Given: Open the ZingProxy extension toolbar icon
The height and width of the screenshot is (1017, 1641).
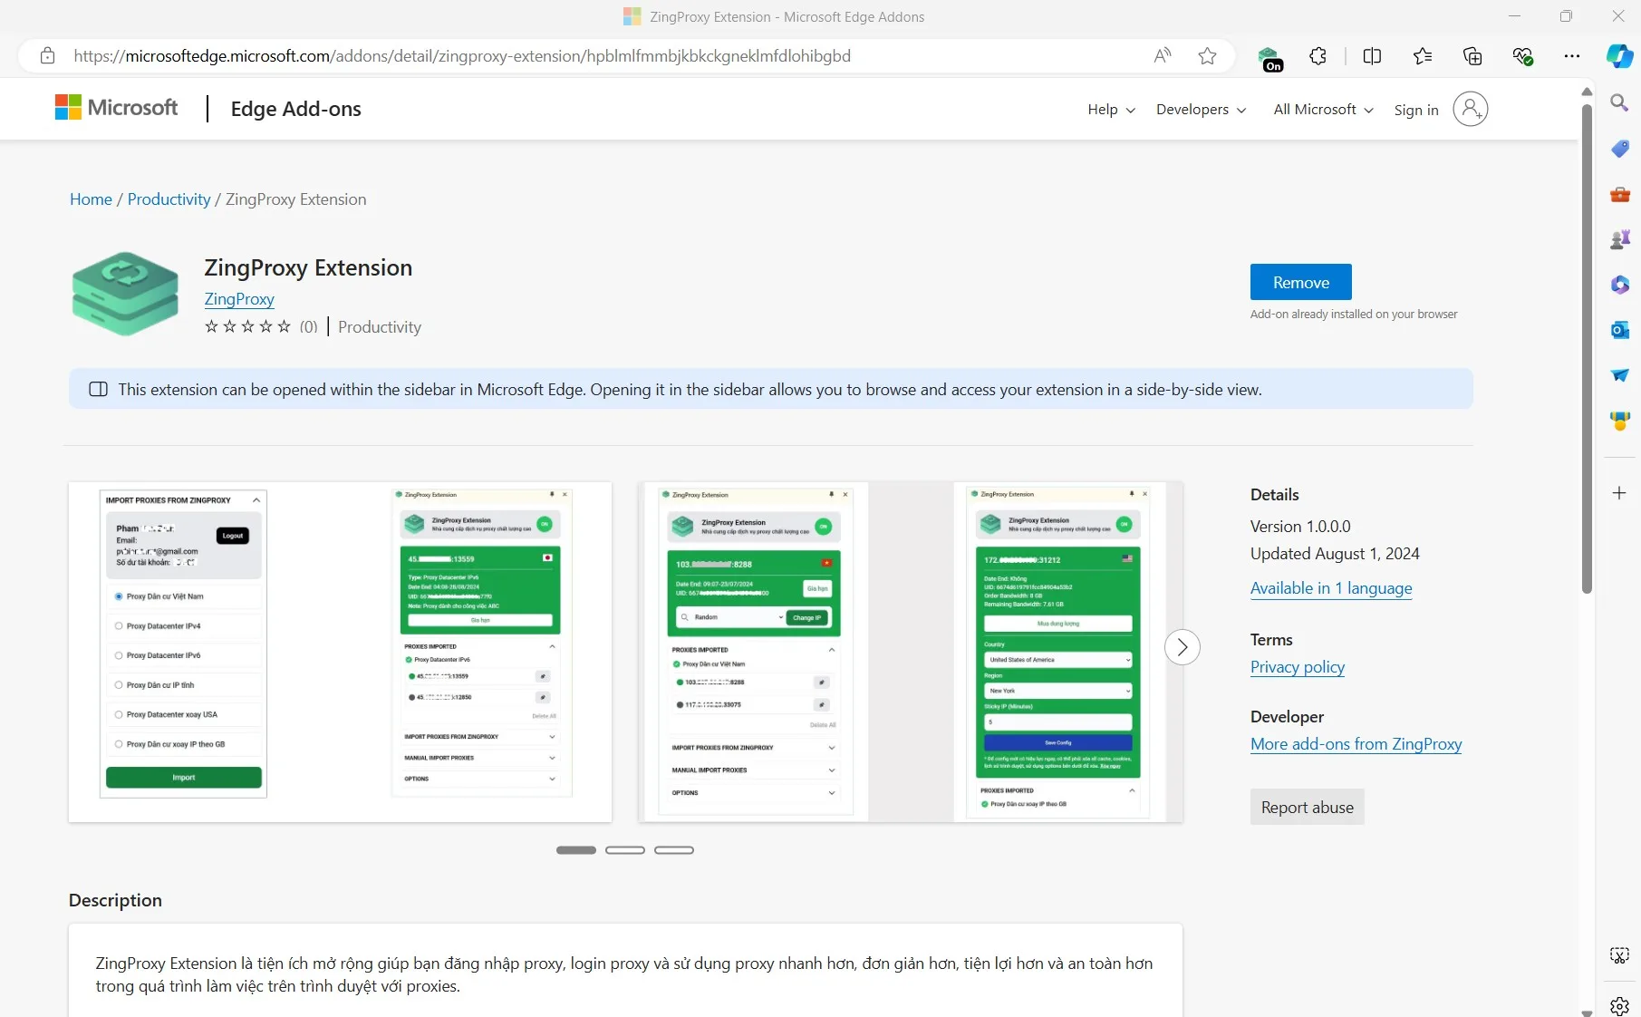Looking at the screenshot, I should tap(1269, 58).
